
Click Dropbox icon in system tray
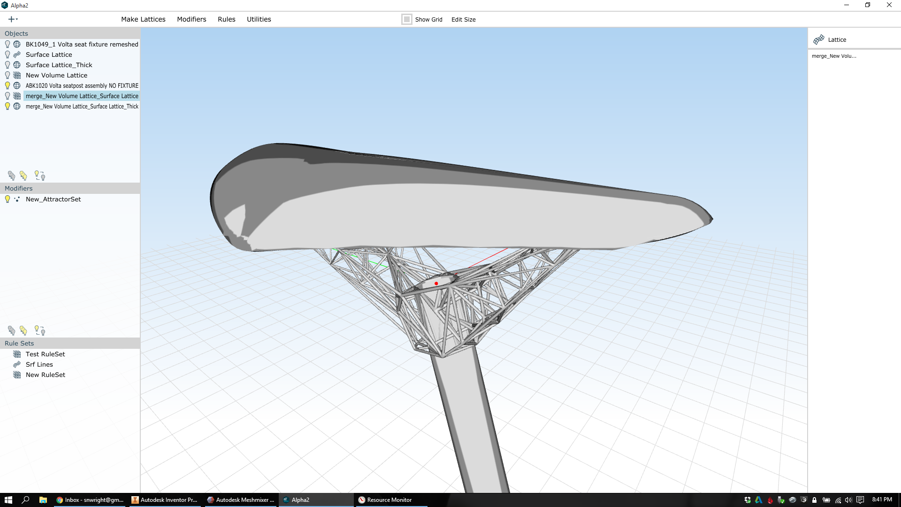(x=748, y=500)
